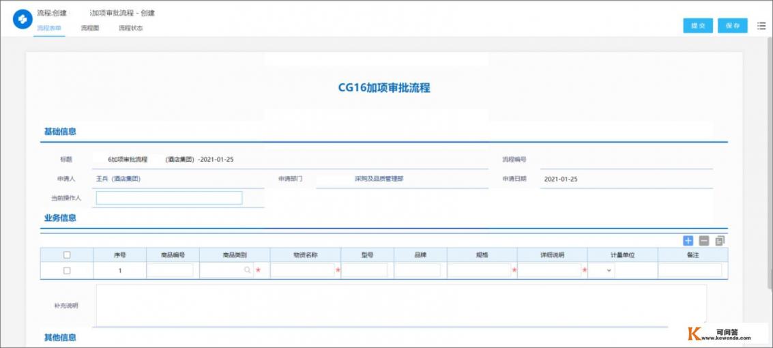
Task: Click the 申请日期 value 2021-01-25
Action: [x=561, y=179]
